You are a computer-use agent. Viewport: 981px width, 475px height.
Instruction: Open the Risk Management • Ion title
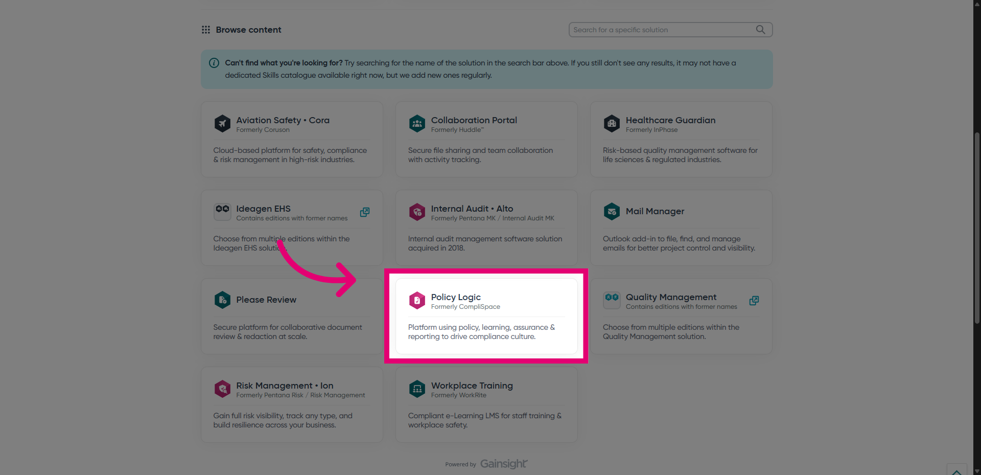tap(285, 386)
